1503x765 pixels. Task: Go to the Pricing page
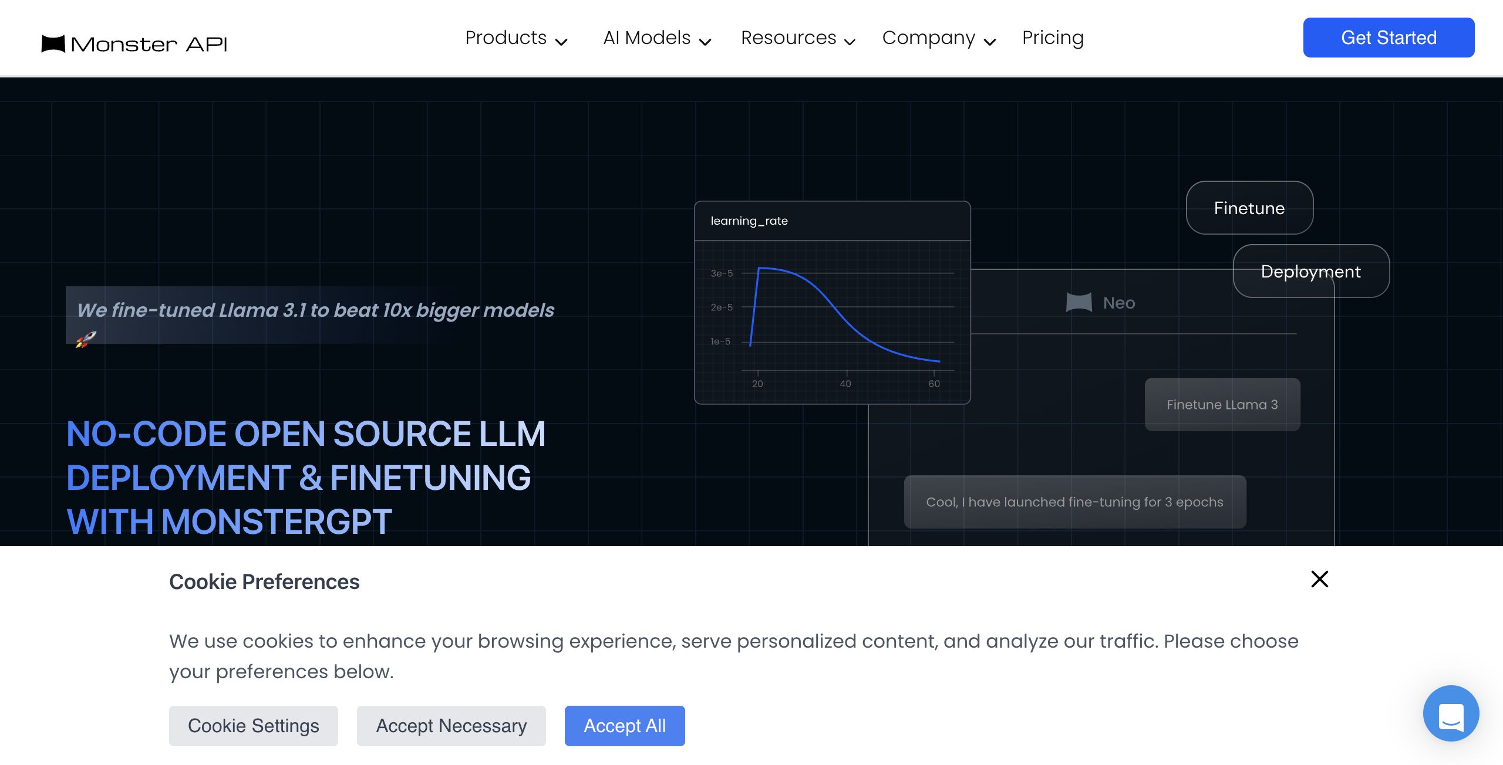point(1053,38)
